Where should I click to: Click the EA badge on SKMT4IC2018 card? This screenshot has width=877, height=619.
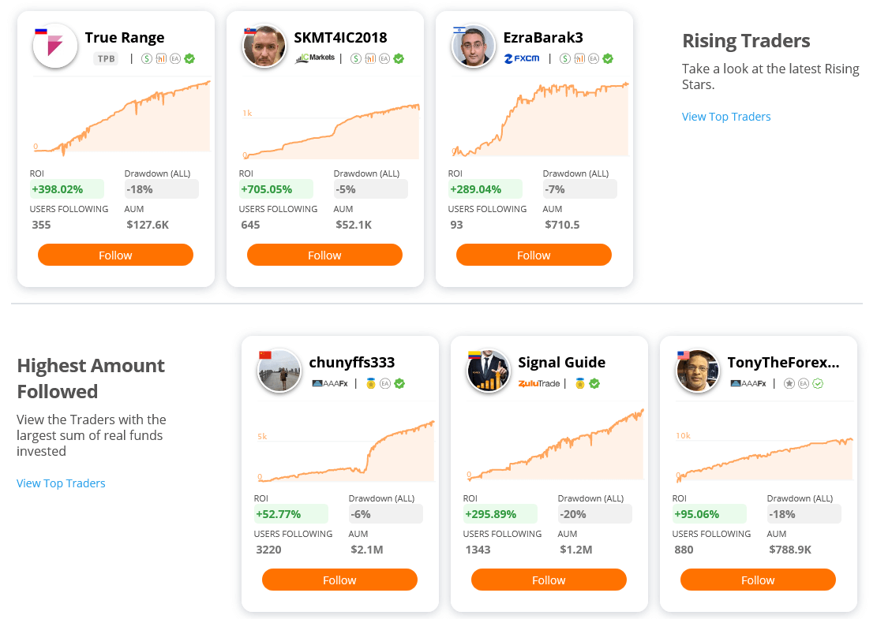pos(383,58)
